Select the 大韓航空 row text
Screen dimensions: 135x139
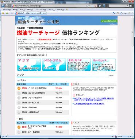(x=34, y=112)
